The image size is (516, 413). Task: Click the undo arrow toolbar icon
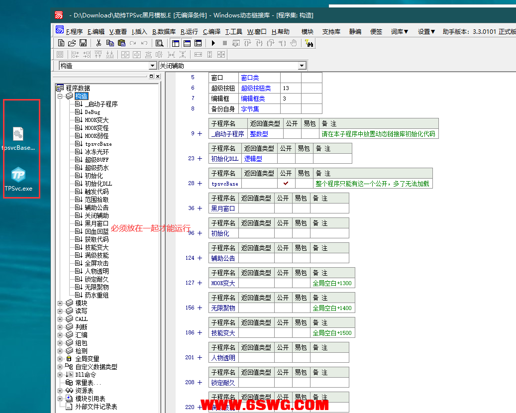(144, 43)
